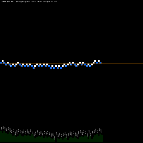Select the final blue Renko brick at the chart's right end
The height and width of the screenshot is (143, 143).
click(100, 63)
